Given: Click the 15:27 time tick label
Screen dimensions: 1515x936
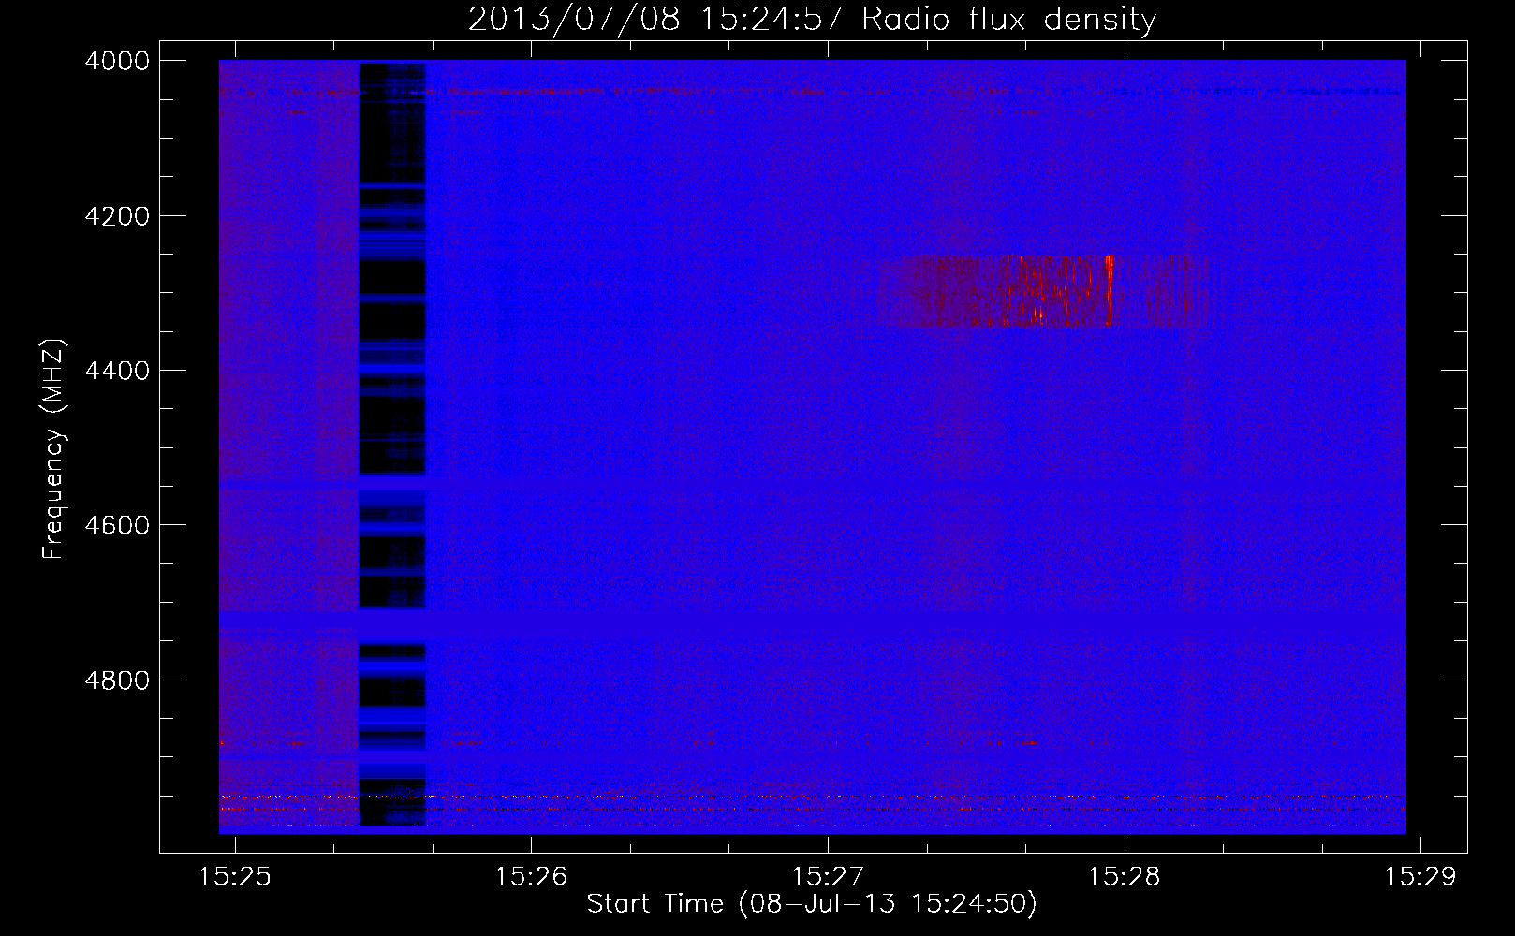Looking at the screenshot, I should (x=828, y=876).
